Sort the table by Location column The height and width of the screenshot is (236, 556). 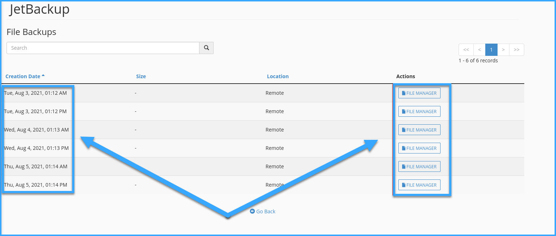tap(277, 76)
